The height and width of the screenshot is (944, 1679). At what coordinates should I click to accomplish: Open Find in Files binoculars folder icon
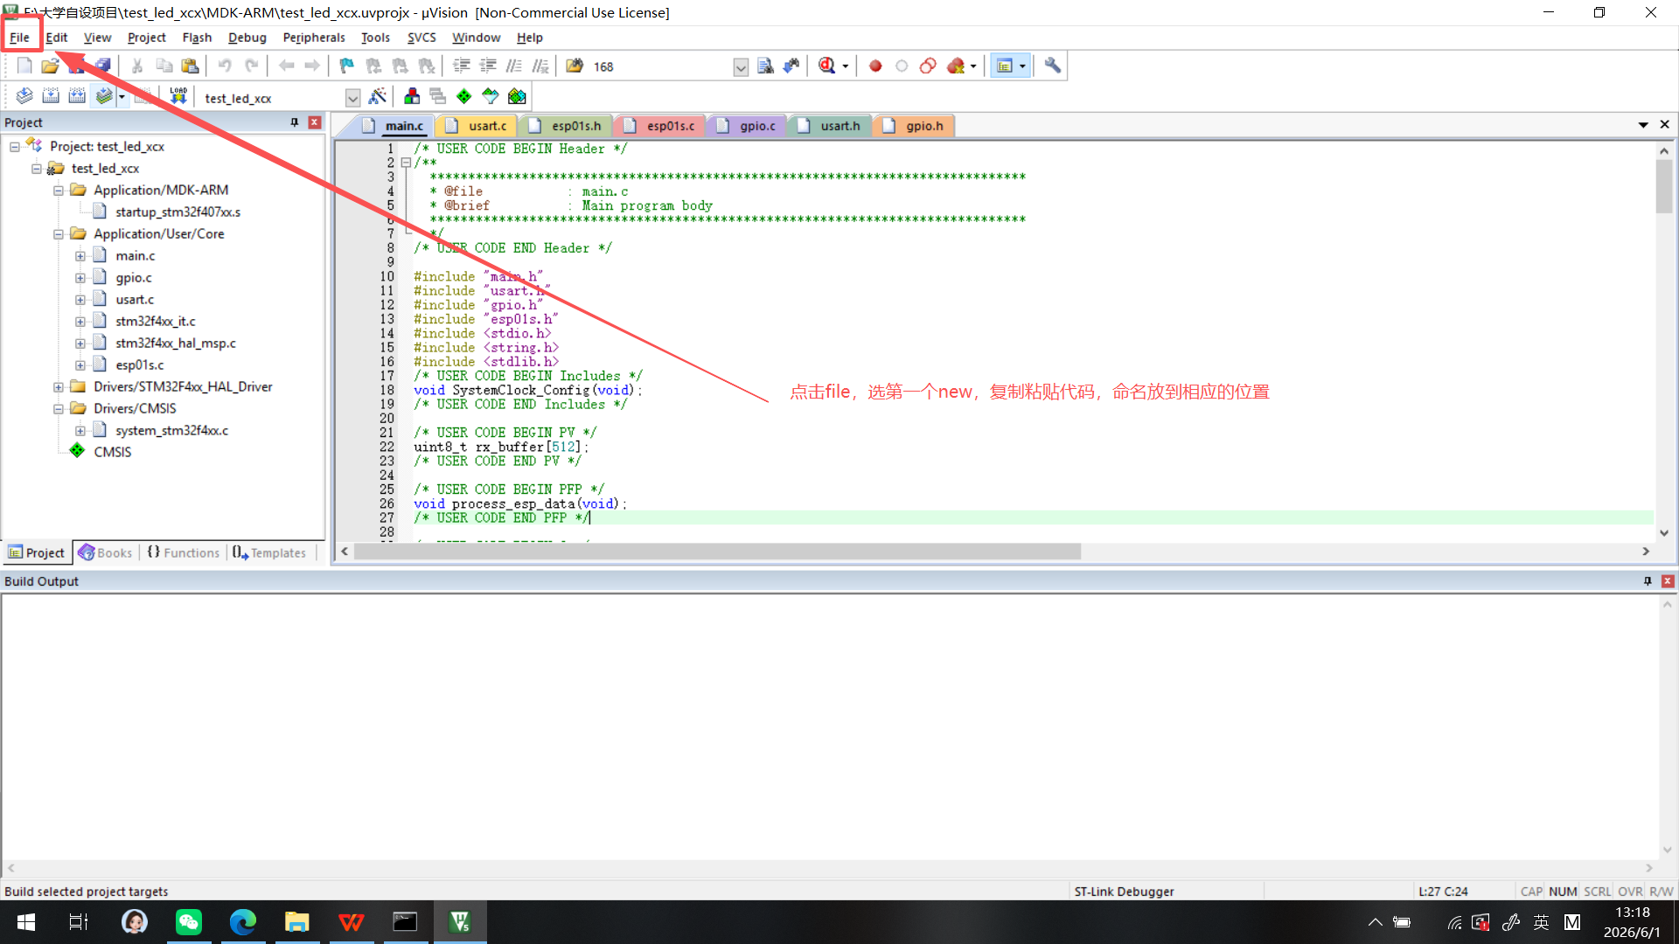tap(575, 66)
